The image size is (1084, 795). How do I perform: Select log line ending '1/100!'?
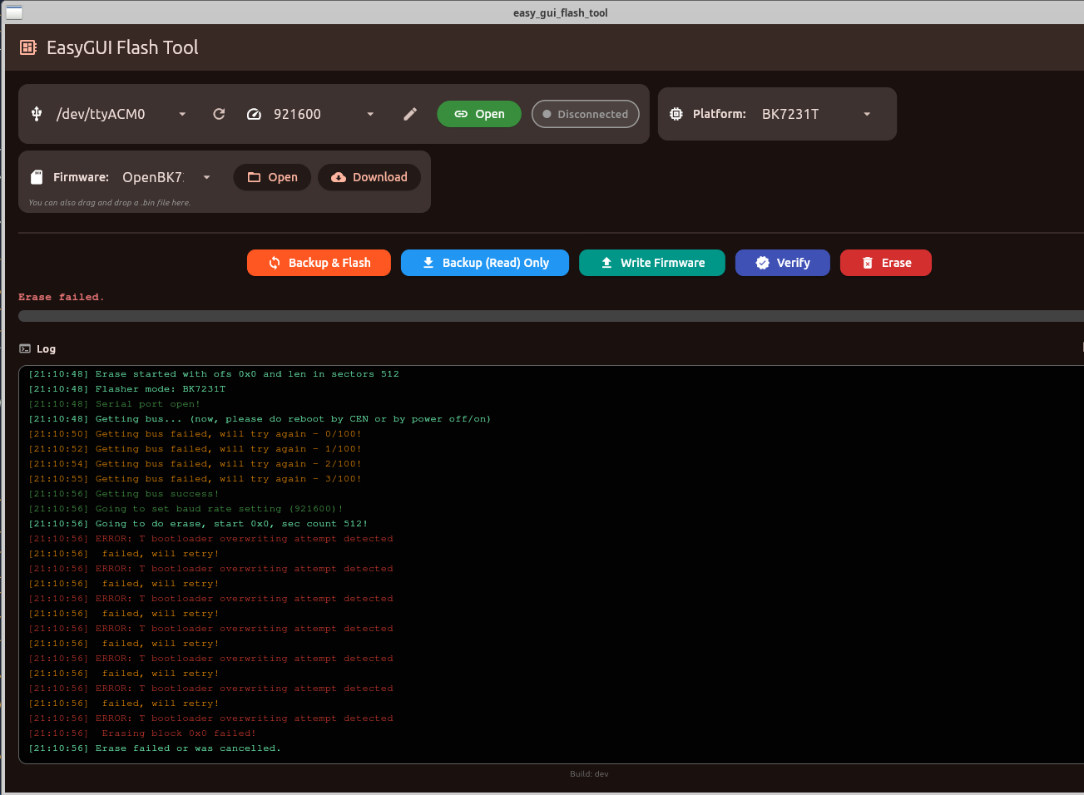(x=196, y=449)
